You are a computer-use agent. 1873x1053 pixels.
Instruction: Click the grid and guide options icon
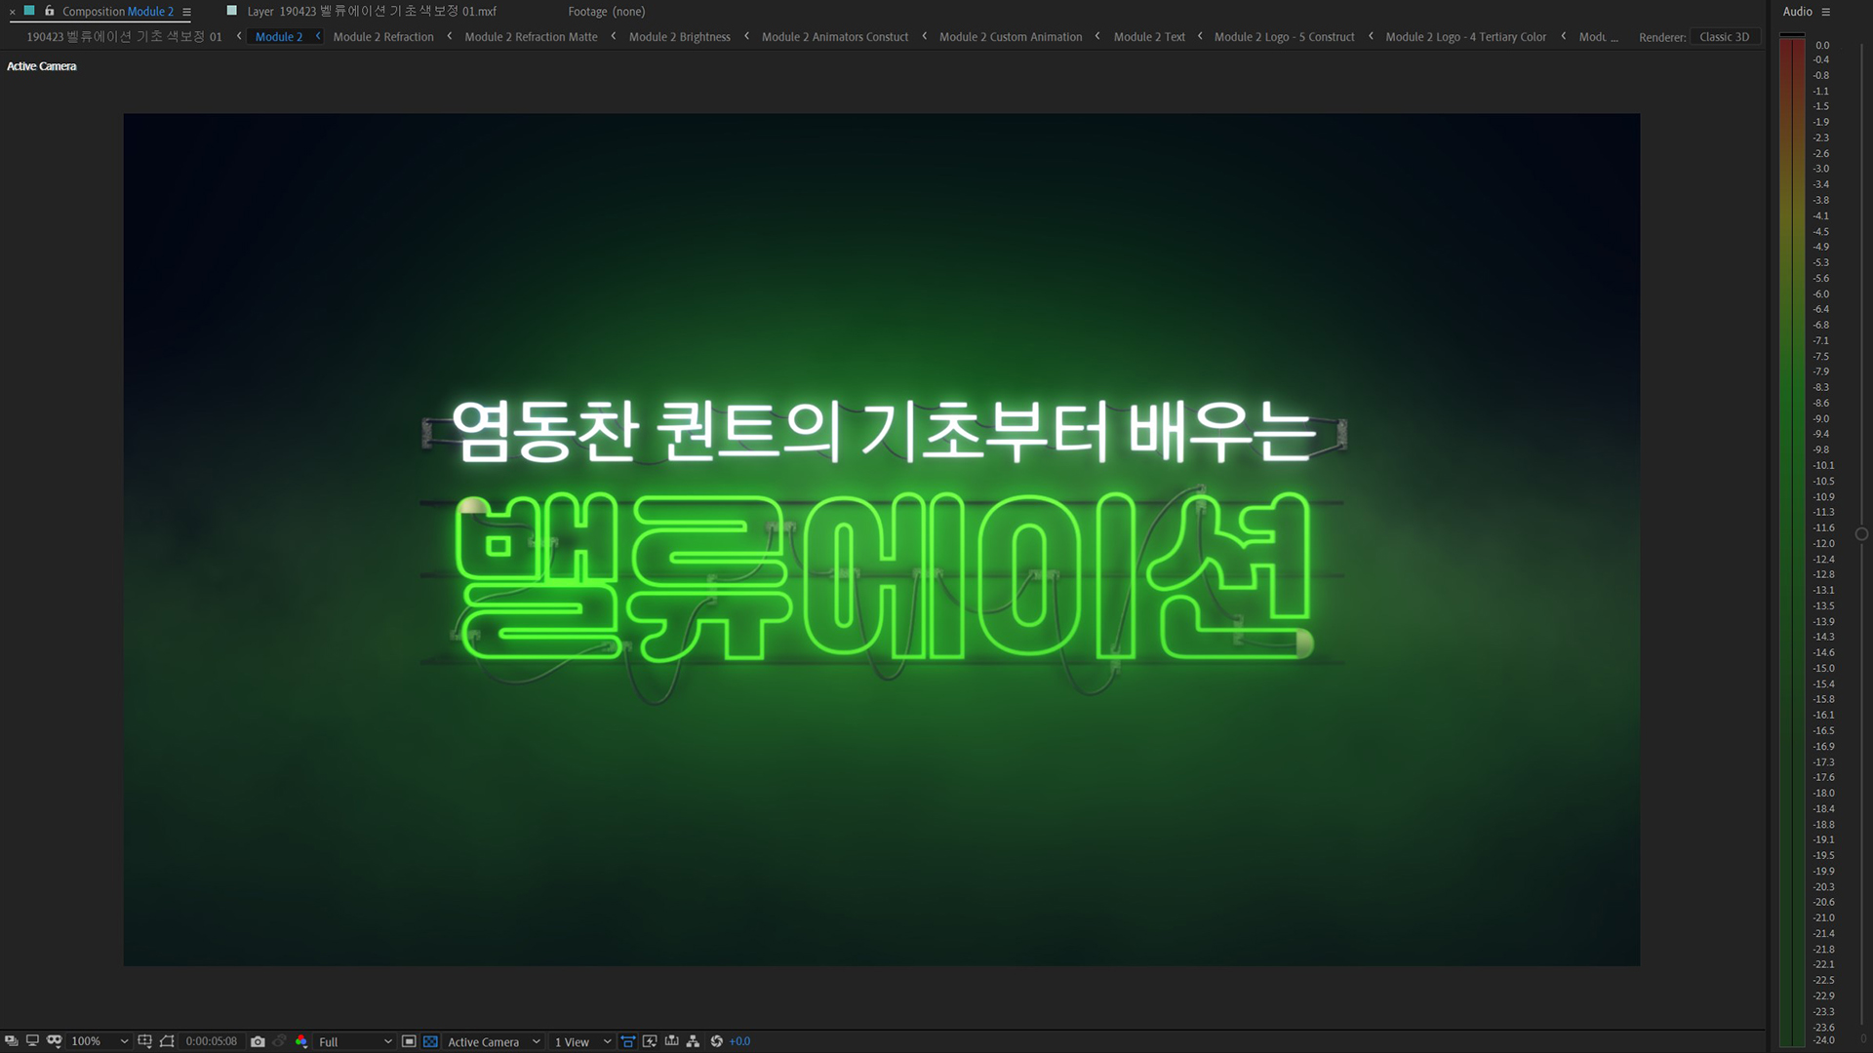click(144, 1041)
